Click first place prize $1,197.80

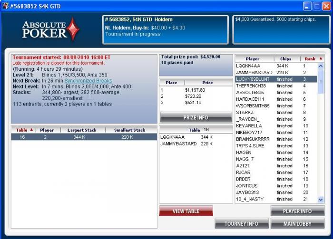coord(195,90)
